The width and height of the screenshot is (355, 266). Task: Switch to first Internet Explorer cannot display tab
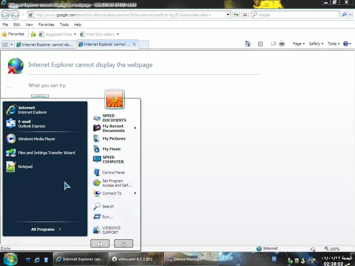coord(45,45)
